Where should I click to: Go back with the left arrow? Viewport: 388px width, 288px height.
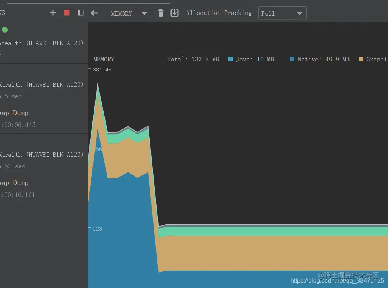(94, 13)
